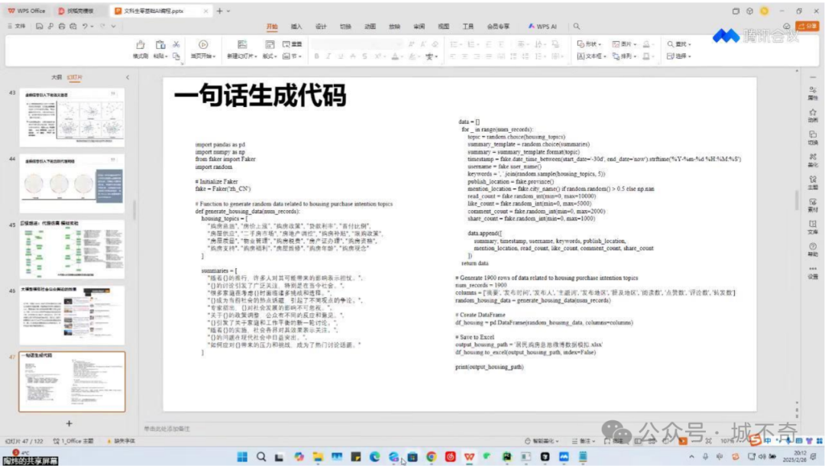This screenshot has width=825, height=466.
Task: Click the Shapes (形状) icon
Action: coord(581,44)
